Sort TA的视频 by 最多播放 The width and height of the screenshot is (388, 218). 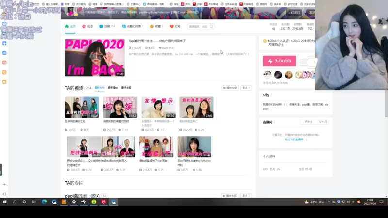click(x=113, y=88)
